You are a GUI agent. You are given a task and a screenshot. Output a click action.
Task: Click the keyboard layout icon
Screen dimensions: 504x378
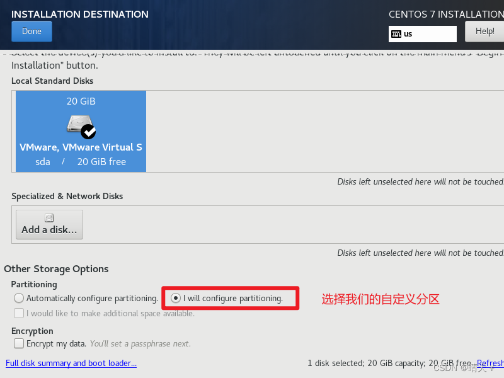point(396,34)
